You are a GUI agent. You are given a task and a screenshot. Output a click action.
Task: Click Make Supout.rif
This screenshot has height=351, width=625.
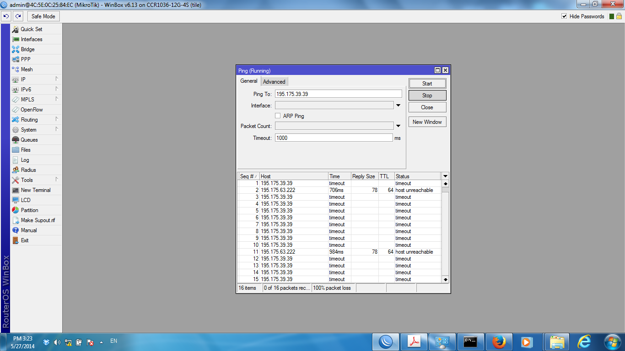pos(36,220)
